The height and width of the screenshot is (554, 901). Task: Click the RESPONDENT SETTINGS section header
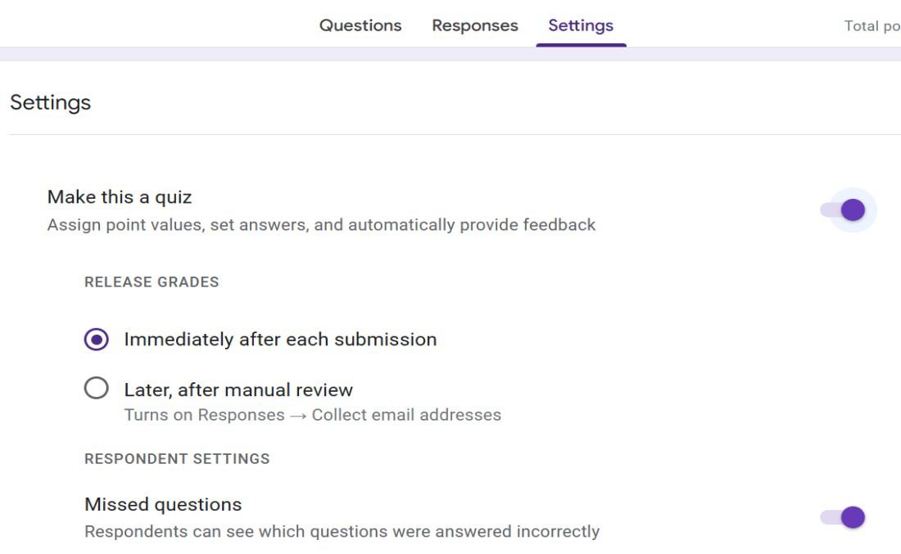177,459
